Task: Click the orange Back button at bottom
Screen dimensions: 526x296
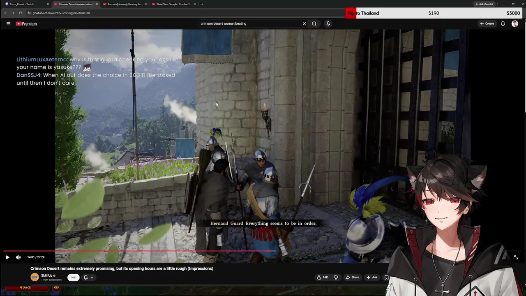Action: (x=27, y=287)
